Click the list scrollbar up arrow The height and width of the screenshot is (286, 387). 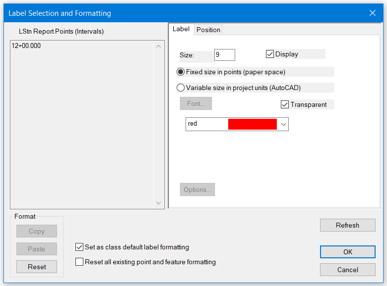click(159, 47)
